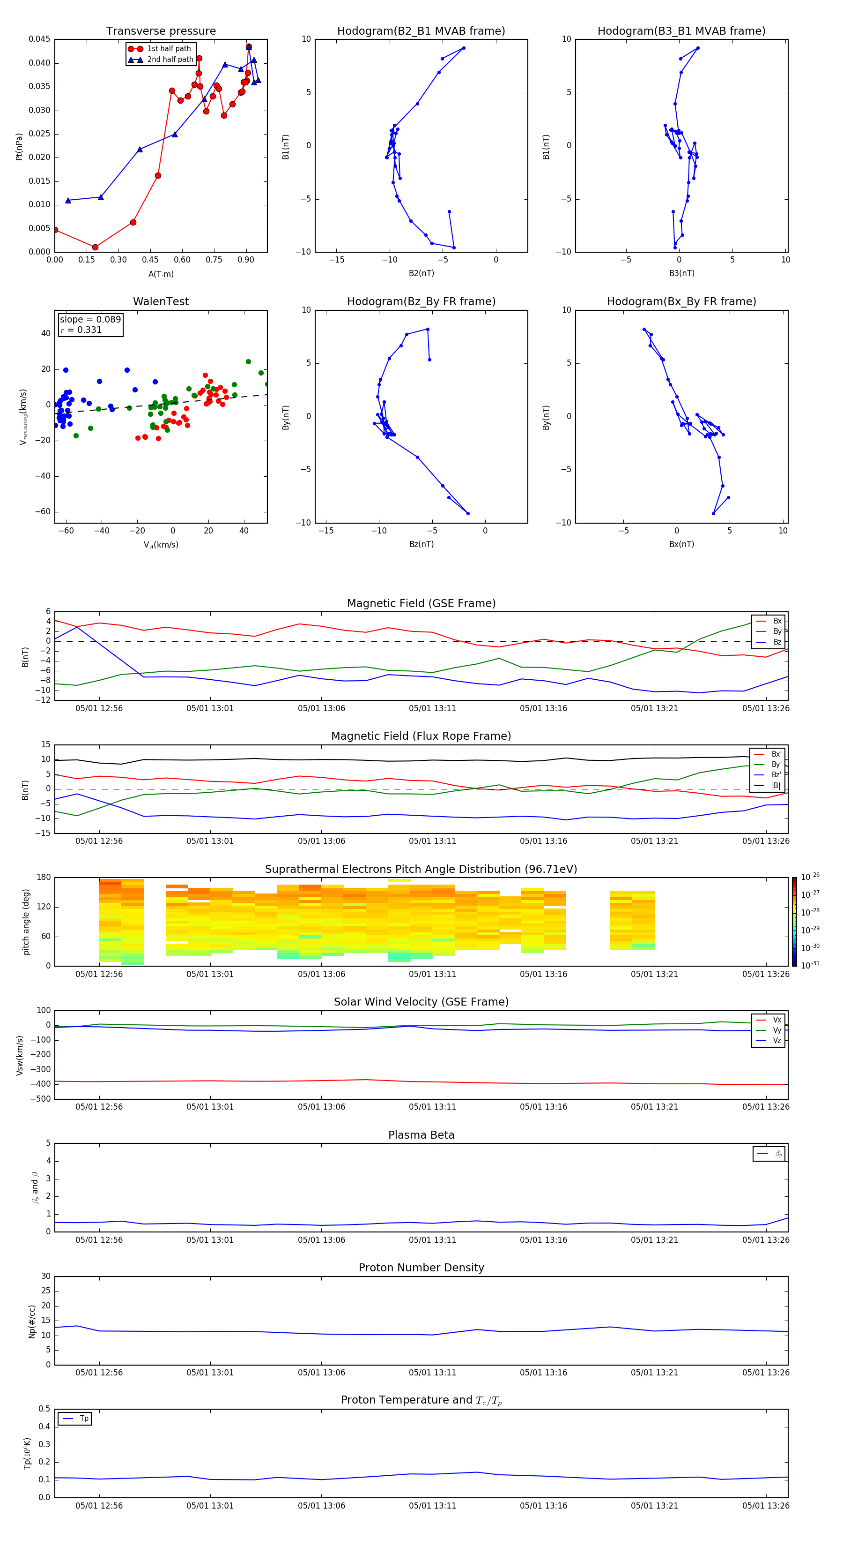Click the "Pt(nPa)" y-axis label

click(x=19, y=146)
